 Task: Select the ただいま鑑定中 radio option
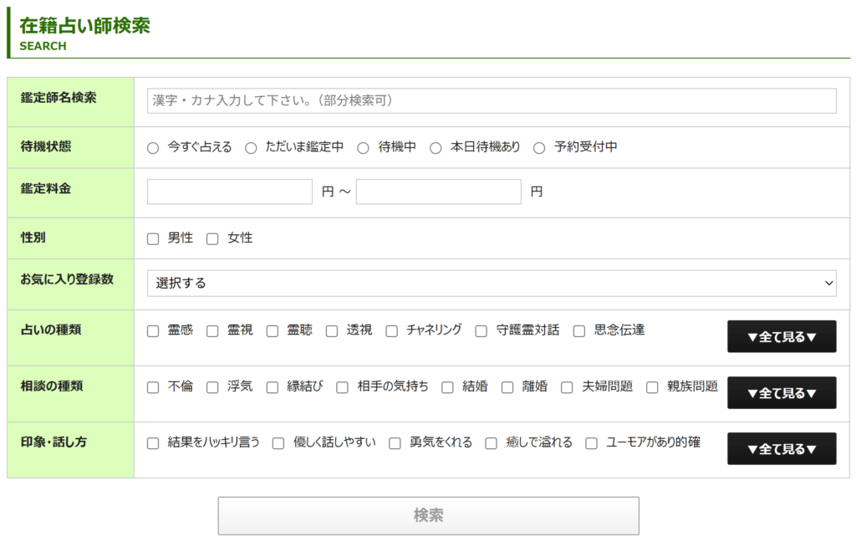pyautogui.click(x=251, y=148)
